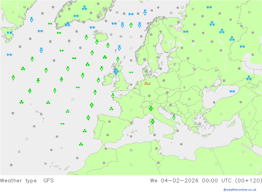Click the triple snow symbol on northern Greenland

tap(84, 8)
